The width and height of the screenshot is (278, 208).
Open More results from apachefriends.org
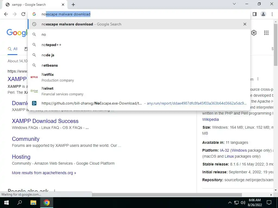[x=44, y=173]
